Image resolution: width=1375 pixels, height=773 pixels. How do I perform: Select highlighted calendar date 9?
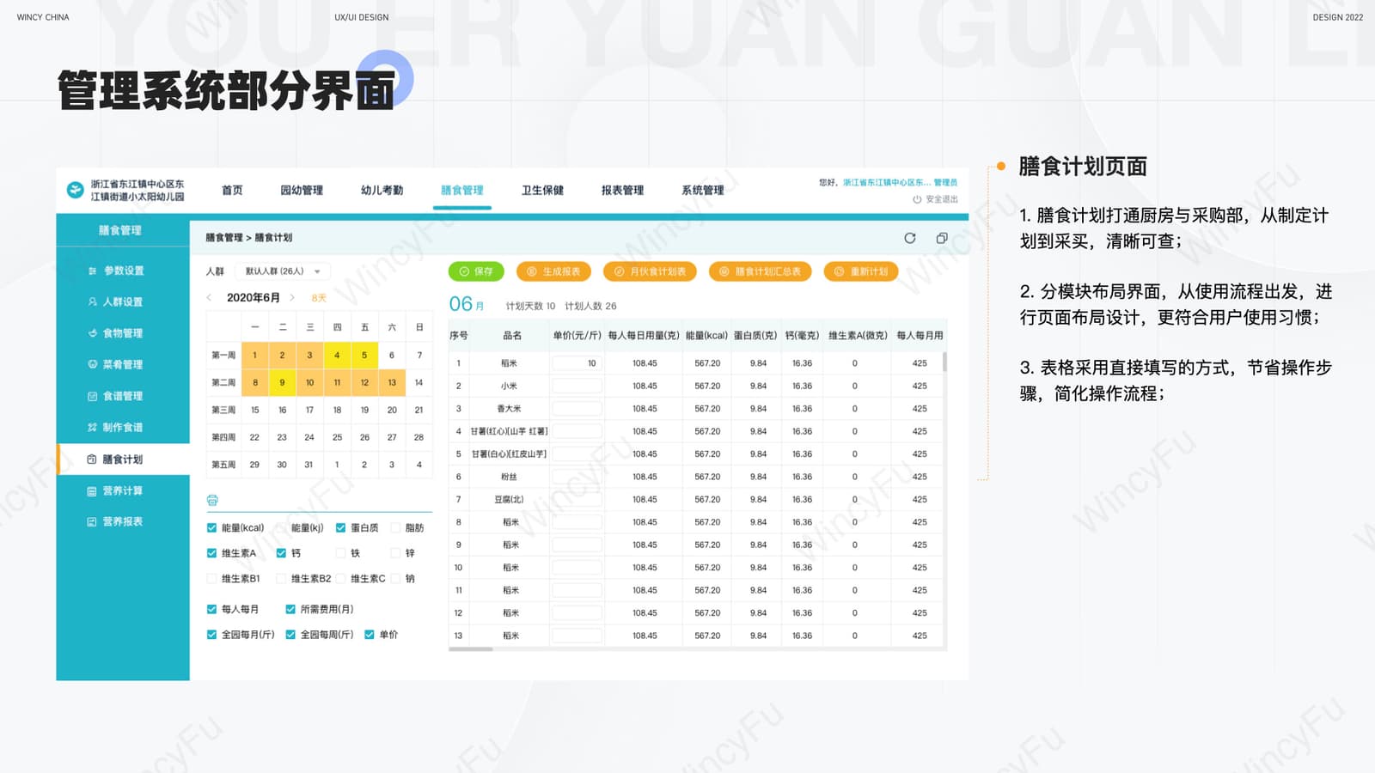[282, 383]
